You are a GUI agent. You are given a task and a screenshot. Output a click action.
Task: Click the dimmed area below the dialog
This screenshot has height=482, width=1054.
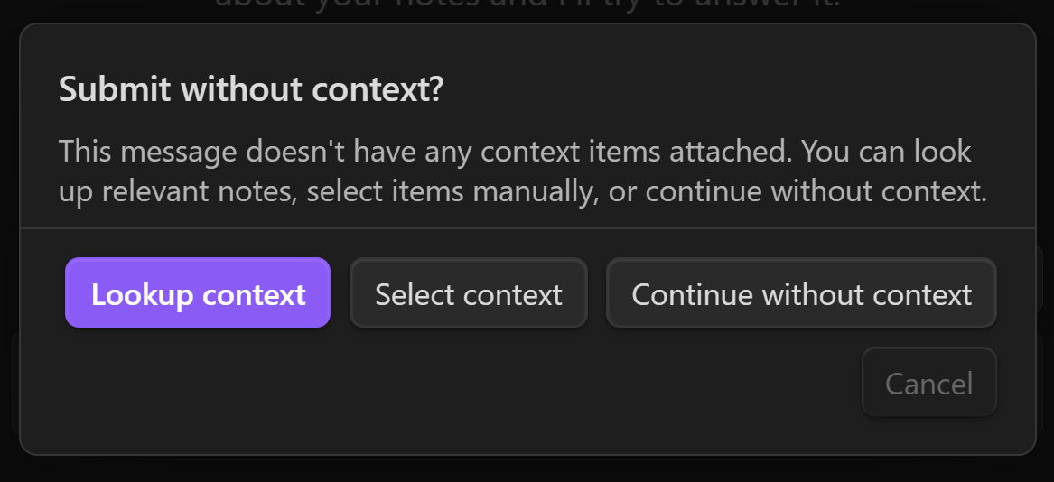tap(527, 469)
